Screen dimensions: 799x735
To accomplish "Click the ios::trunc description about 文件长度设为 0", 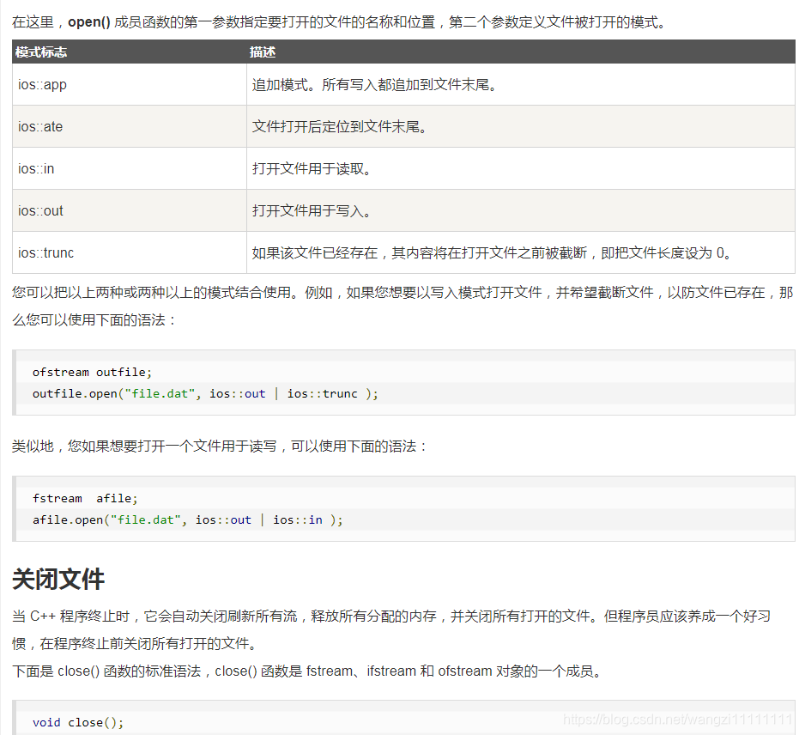I will click(x=492, y=252).
